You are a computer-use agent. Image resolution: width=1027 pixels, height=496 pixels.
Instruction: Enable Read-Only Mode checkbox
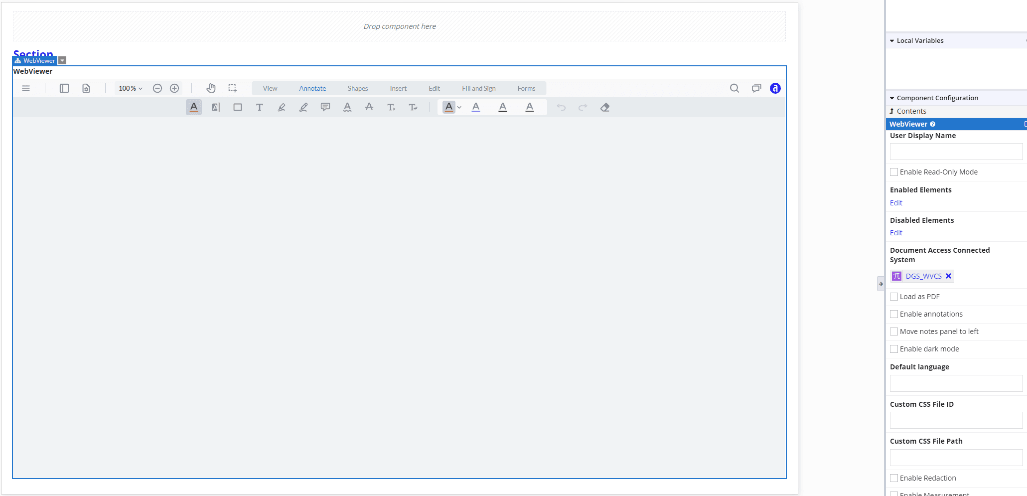[x=894, y=172]
